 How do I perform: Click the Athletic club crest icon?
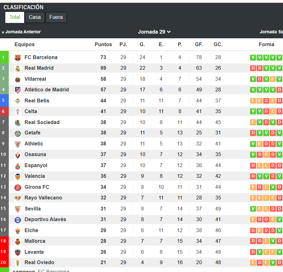point(18,144)
